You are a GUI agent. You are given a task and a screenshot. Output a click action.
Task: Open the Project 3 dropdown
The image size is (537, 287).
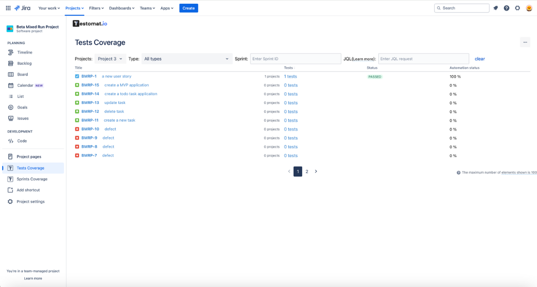(109, 58)
